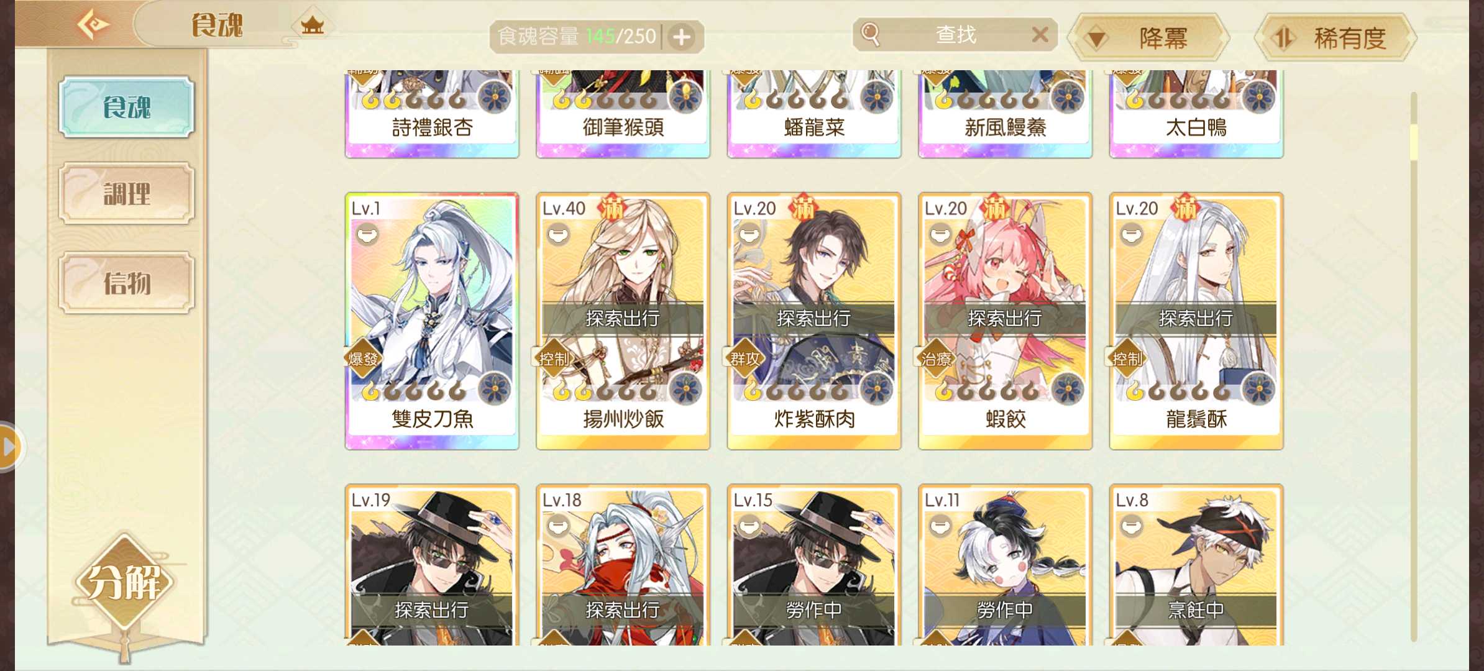Open the home pavilion icon
Screen dimensions: 1484x671
point(312,25)
